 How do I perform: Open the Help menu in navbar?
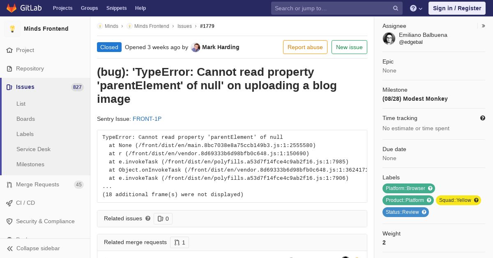click(141, 8)
